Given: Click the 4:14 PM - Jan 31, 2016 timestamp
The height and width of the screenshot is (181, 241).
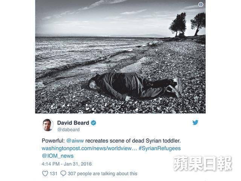Looking at the screenshot, I should click(67, 164).
